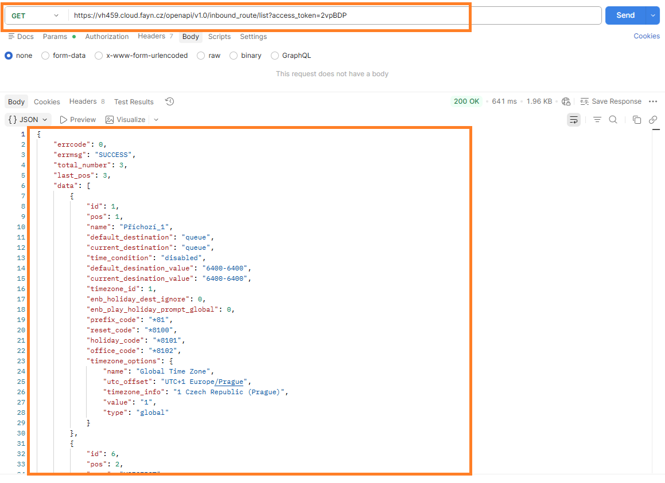This screenshot has height=483, width=665.
Task: Click the 200 OK status badge
Action: click(466, 101)
